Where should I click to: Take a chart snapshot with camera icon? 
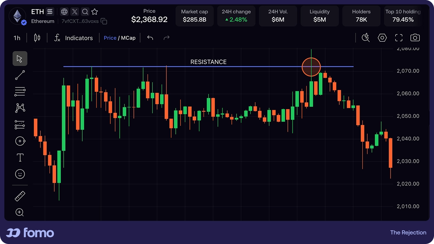[x=415, y=38]
